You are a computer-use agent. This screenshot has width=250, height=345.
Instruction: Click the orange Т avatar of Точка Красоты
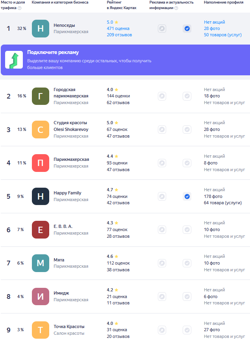(41, 330)
